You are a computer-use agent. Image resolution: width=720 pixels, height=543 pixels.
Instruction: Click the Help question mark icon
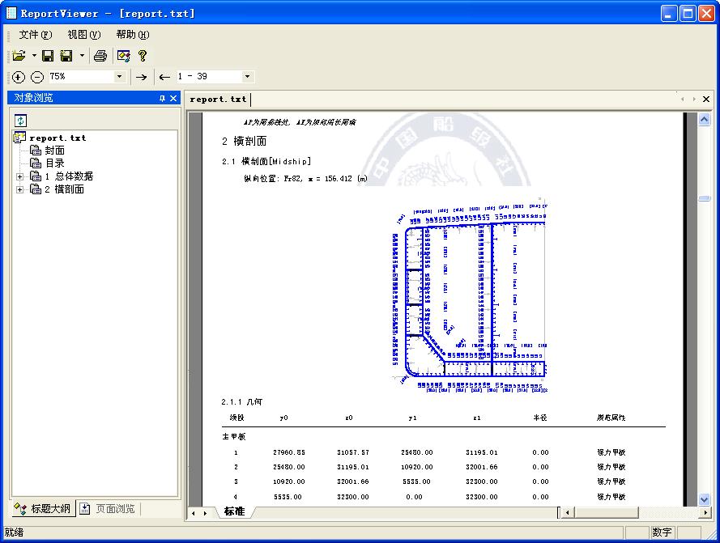tap(143, 56)
